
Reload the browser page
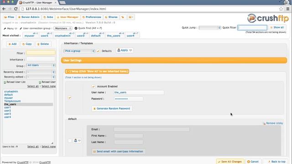pos(16,9)
